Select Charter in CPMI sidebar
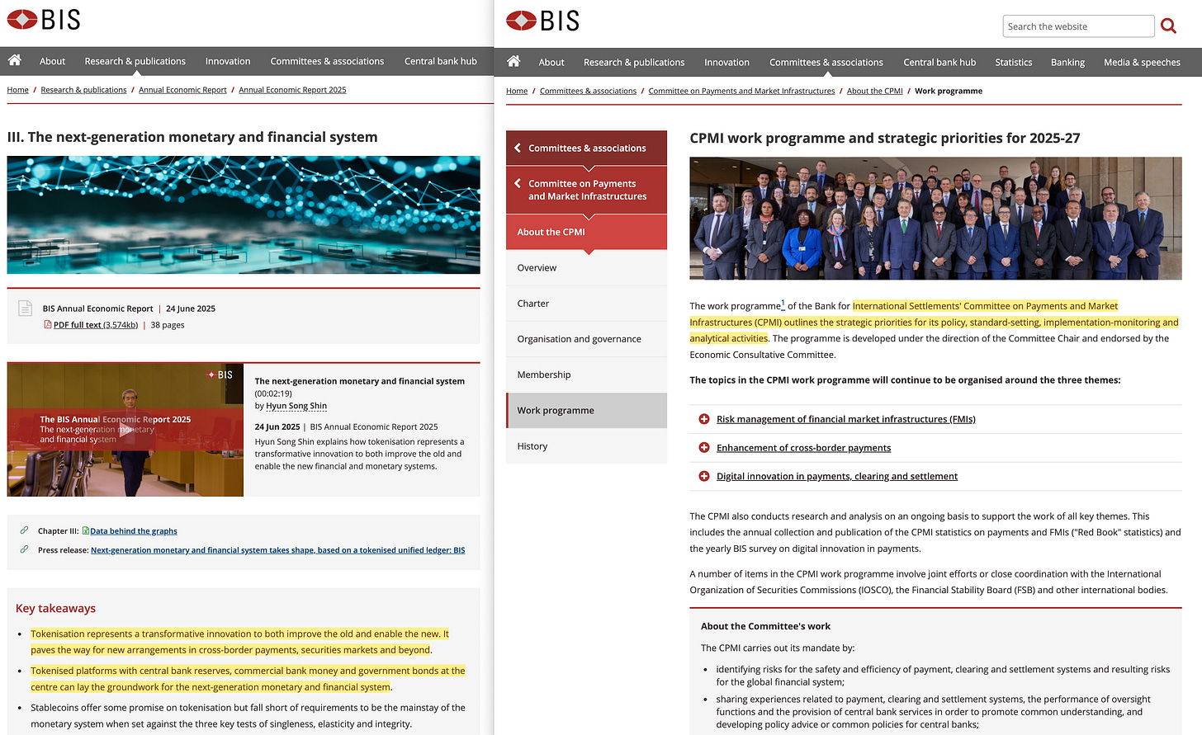 coord(586,304)
